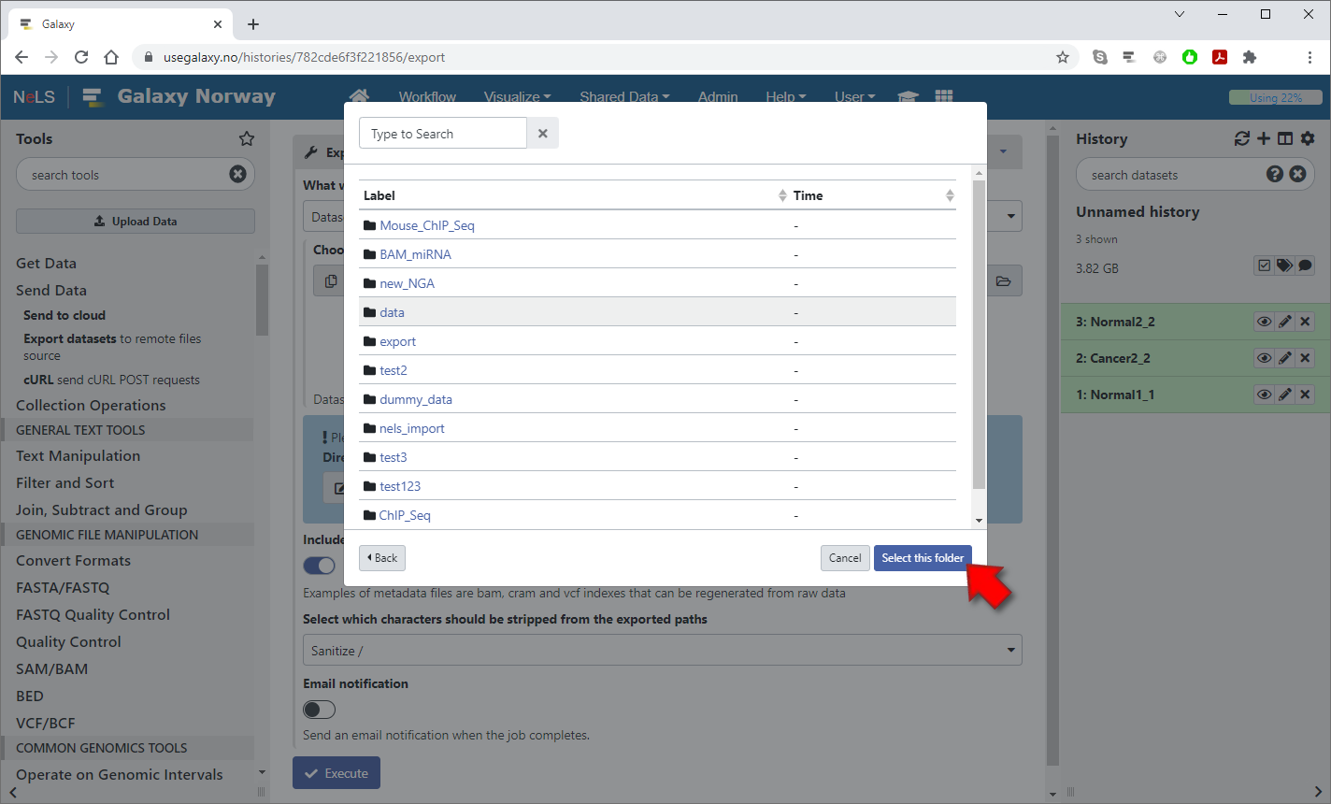The height and width of the screenshot is (804, 1331).
Task: Toggle the Email notification switch
Action: 319,710
